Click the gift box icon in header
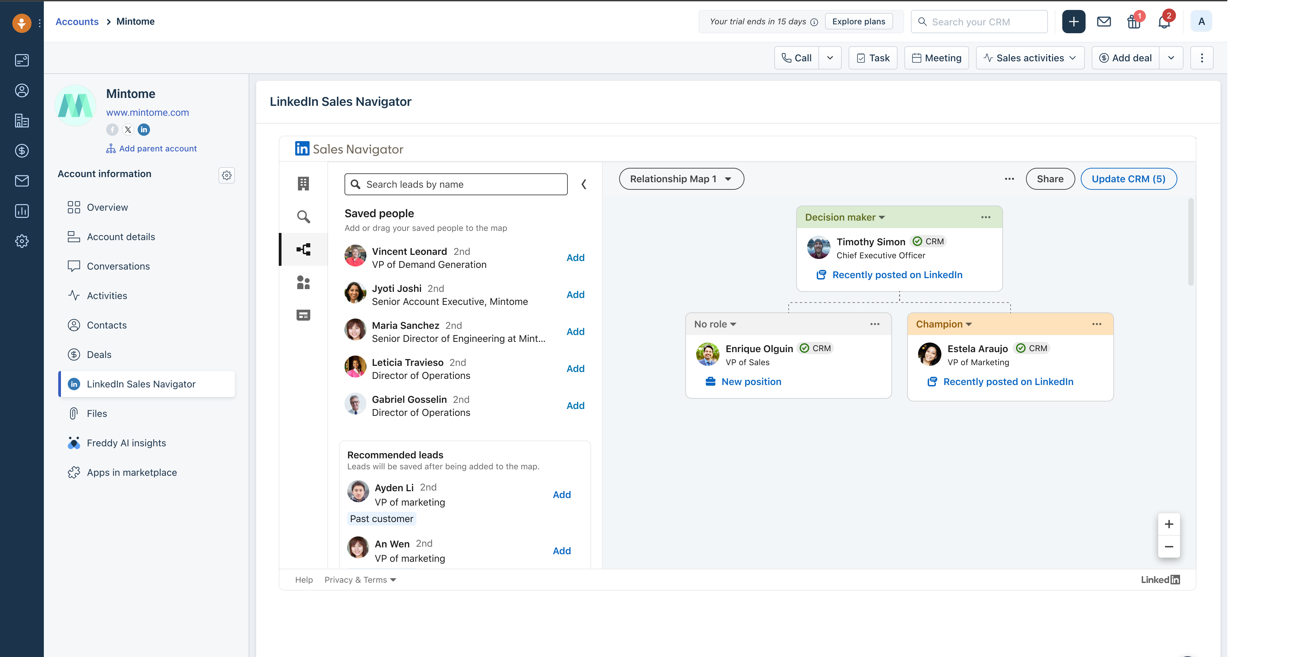The width and height of the screenshot is (1315, 657). click(1133, 22)
